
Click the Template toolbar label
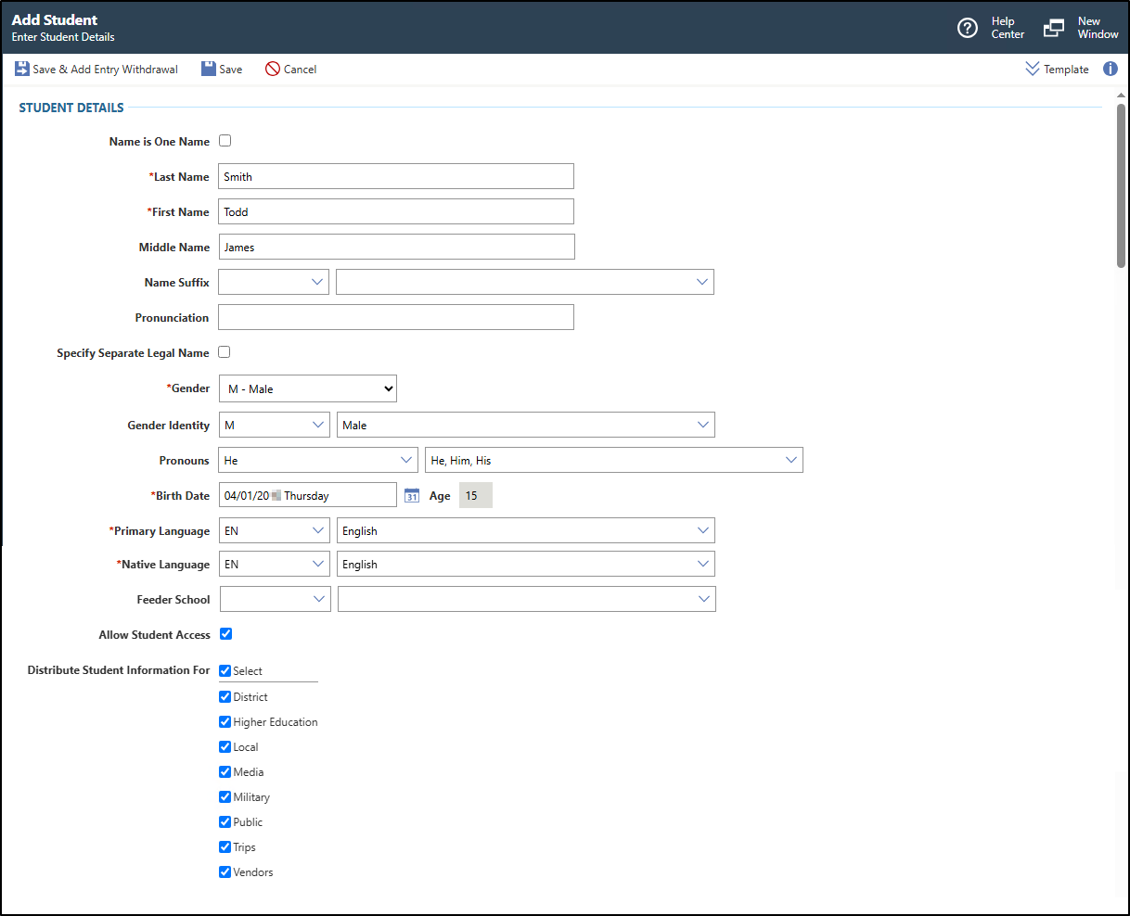1066,70
